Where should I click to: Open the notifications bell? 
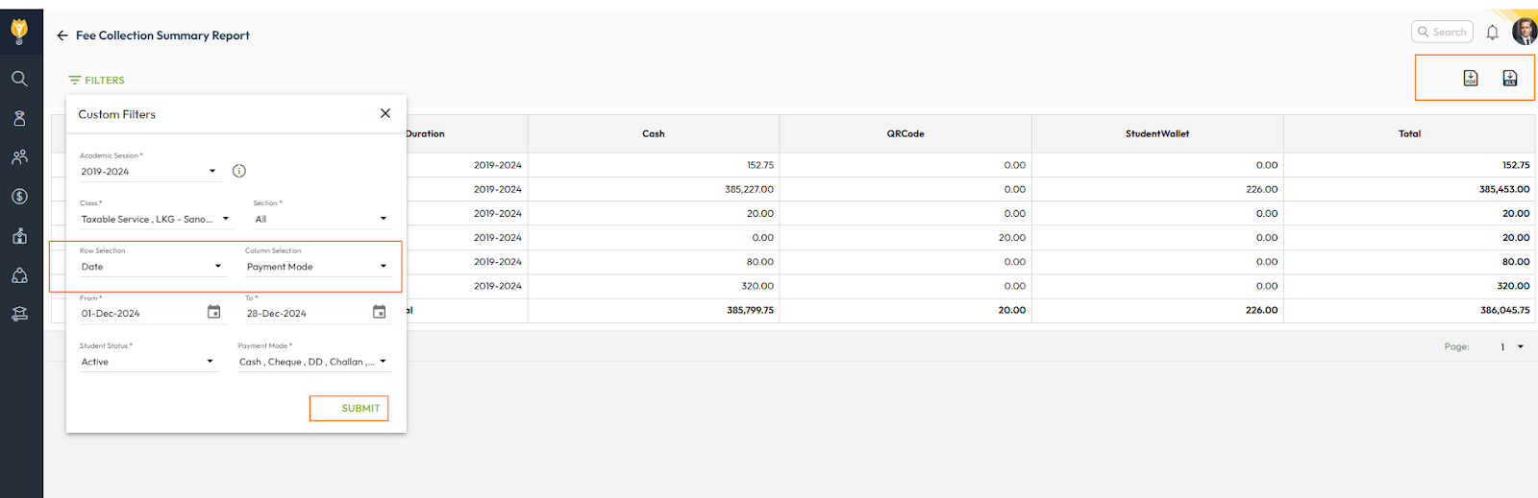[1492, 33]
